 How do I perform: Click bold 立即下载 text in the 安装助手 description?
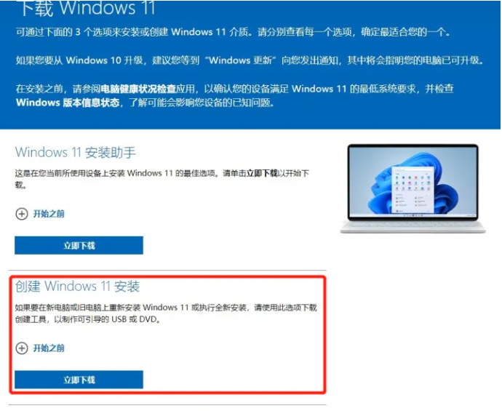pyautogui.click(x=262, y=173)
